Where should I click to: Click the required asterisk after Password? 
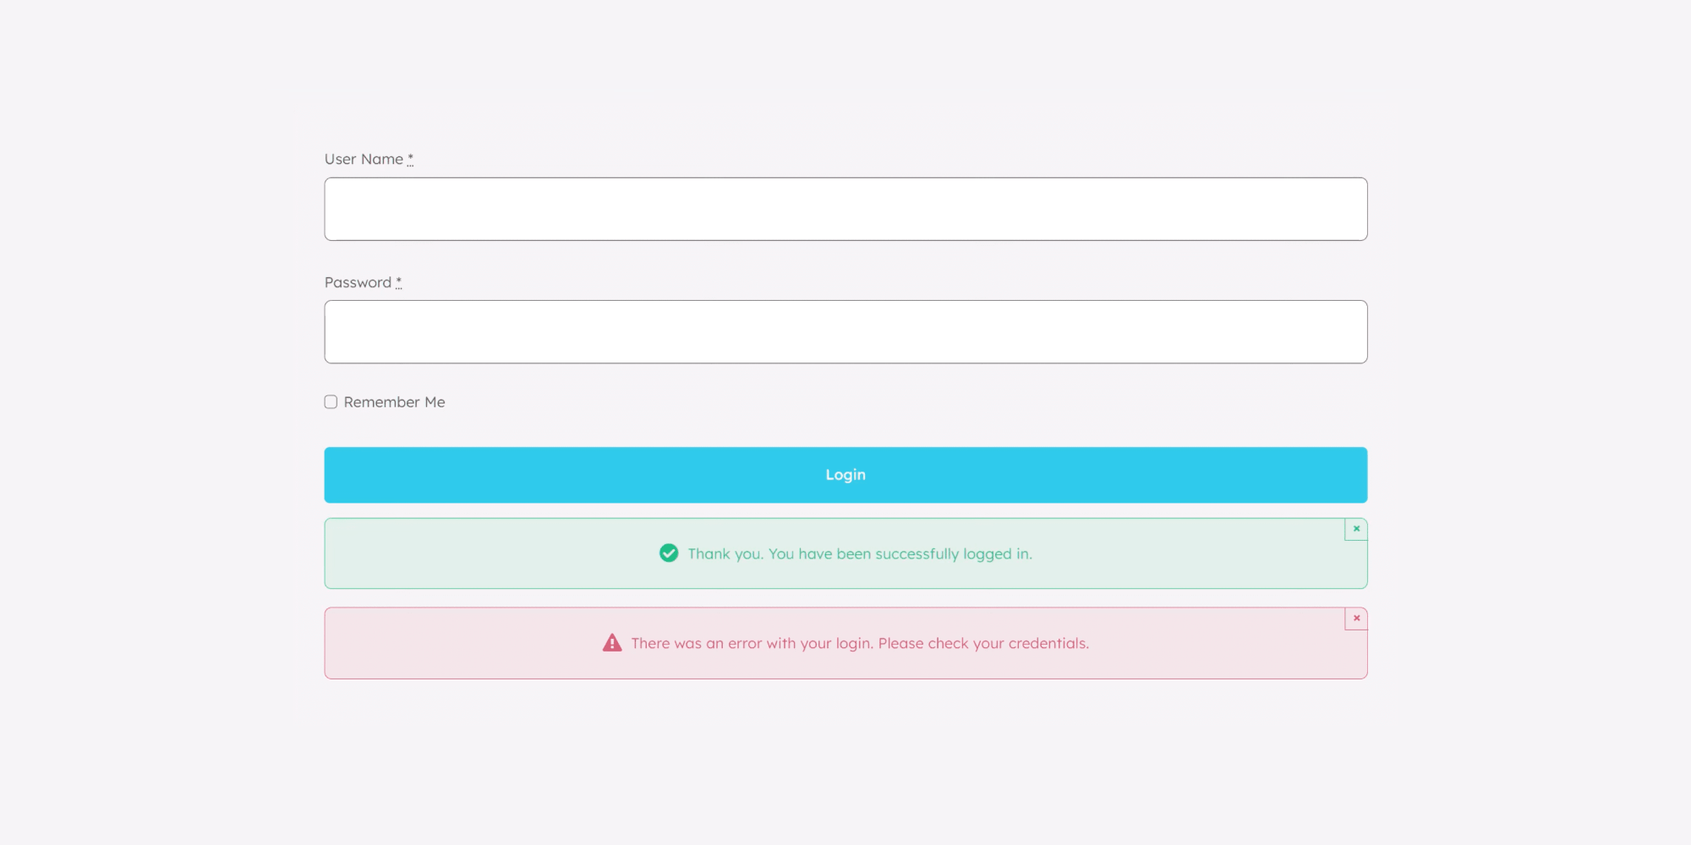pos(397,282)
